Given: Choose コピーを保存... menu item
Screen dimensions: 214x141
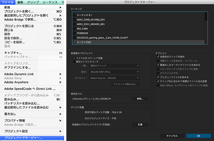Looking at the screenshot, I should [x=32, y=42].
